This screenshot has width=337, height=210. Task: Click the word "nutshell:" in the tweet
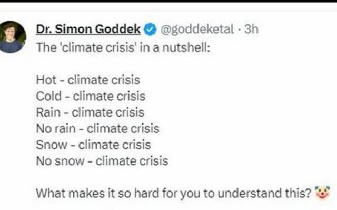click(186, 47)
